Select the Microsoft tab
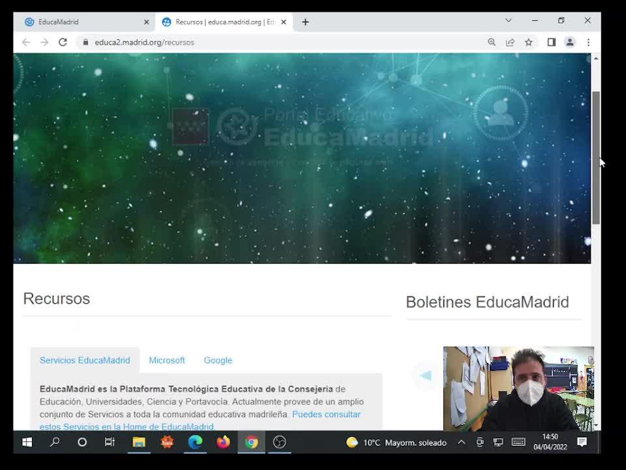 167,360
